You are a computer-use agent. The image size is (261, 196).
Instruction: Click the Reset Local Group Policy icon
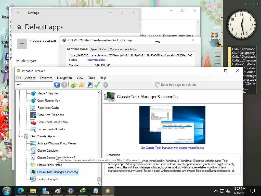33,122
